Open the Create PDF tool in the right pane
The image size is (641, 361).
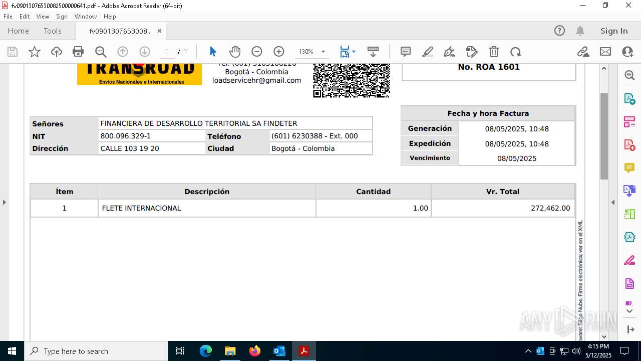coord(629,145)
